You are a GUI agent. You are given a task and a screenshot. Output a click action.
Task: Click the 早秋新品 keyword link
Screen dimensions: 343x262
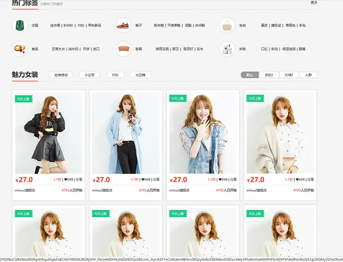94,25
